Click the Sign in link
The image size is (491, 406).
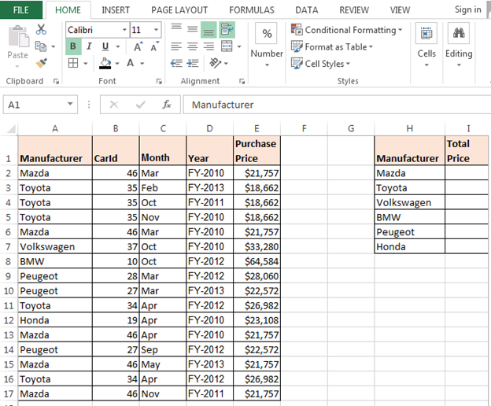tap(467, 9)
